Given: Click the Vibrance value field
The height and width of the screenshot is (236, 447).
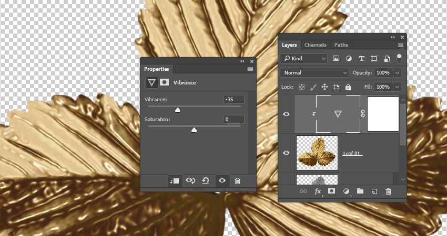Looking at the screenshot, I should click(x=234, y=100).
